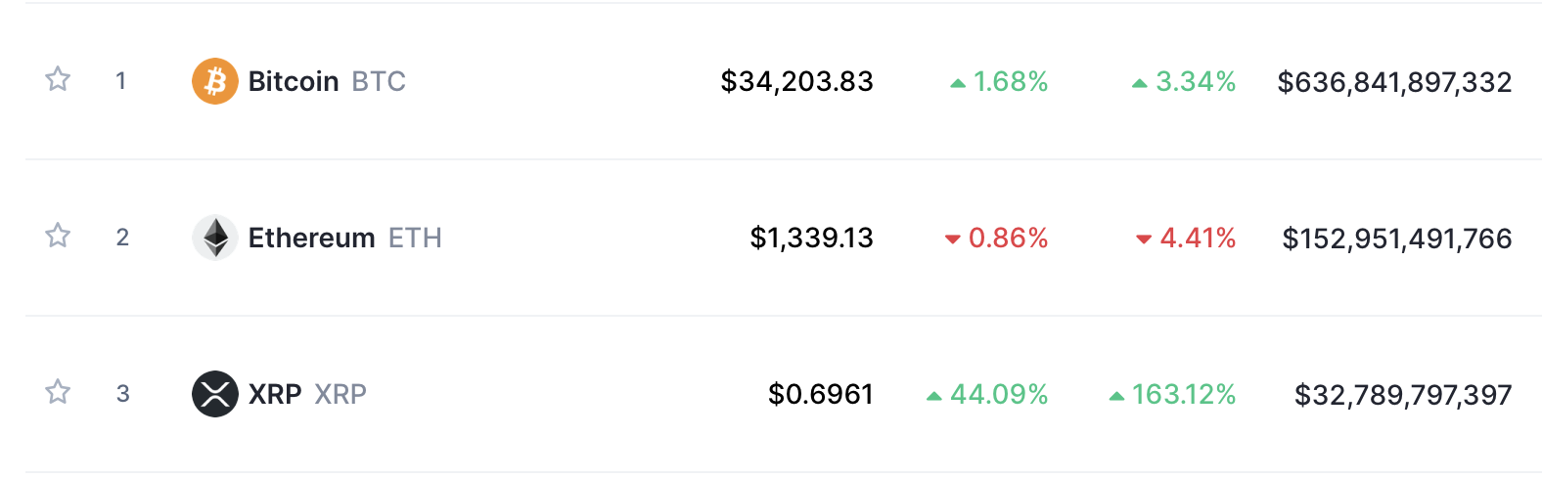Toggle the Ethereum watchlist star
1542x479 pixels.
point(58,236)
